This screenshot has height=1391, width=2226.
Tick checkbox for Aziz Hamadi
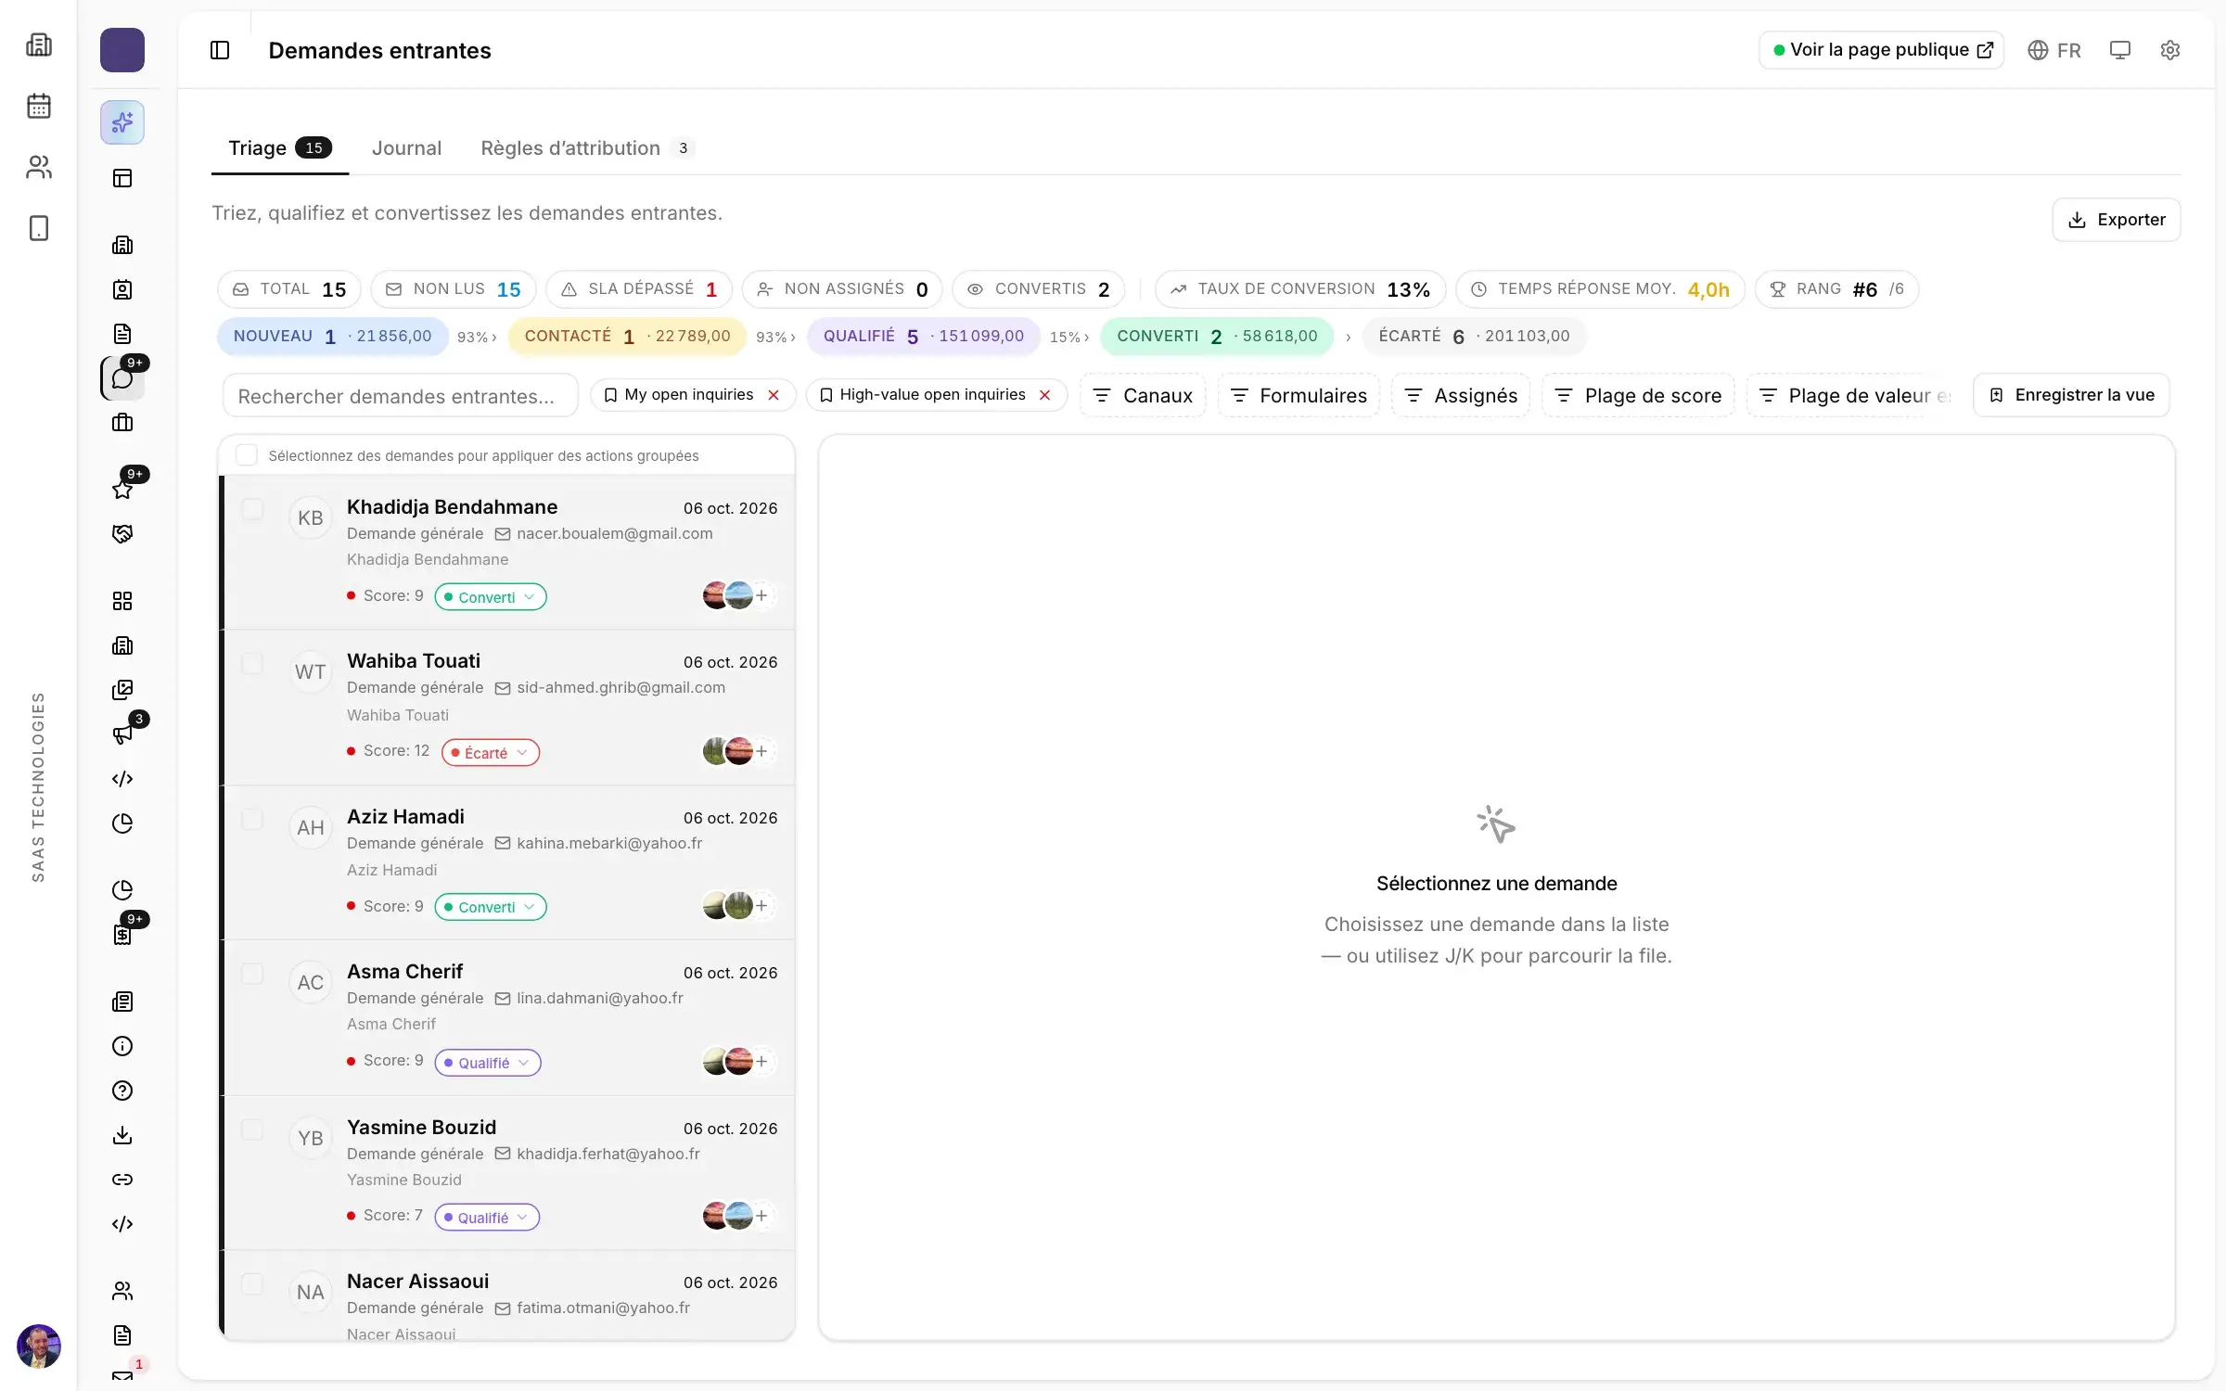252,819
